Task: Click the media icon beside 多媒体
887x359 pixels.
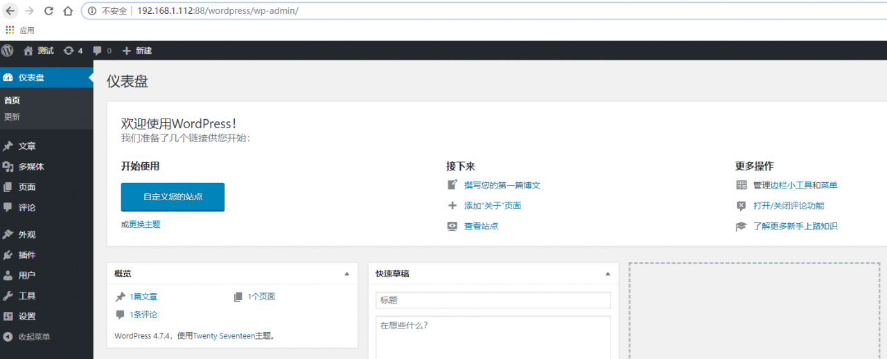Action: 8,166
